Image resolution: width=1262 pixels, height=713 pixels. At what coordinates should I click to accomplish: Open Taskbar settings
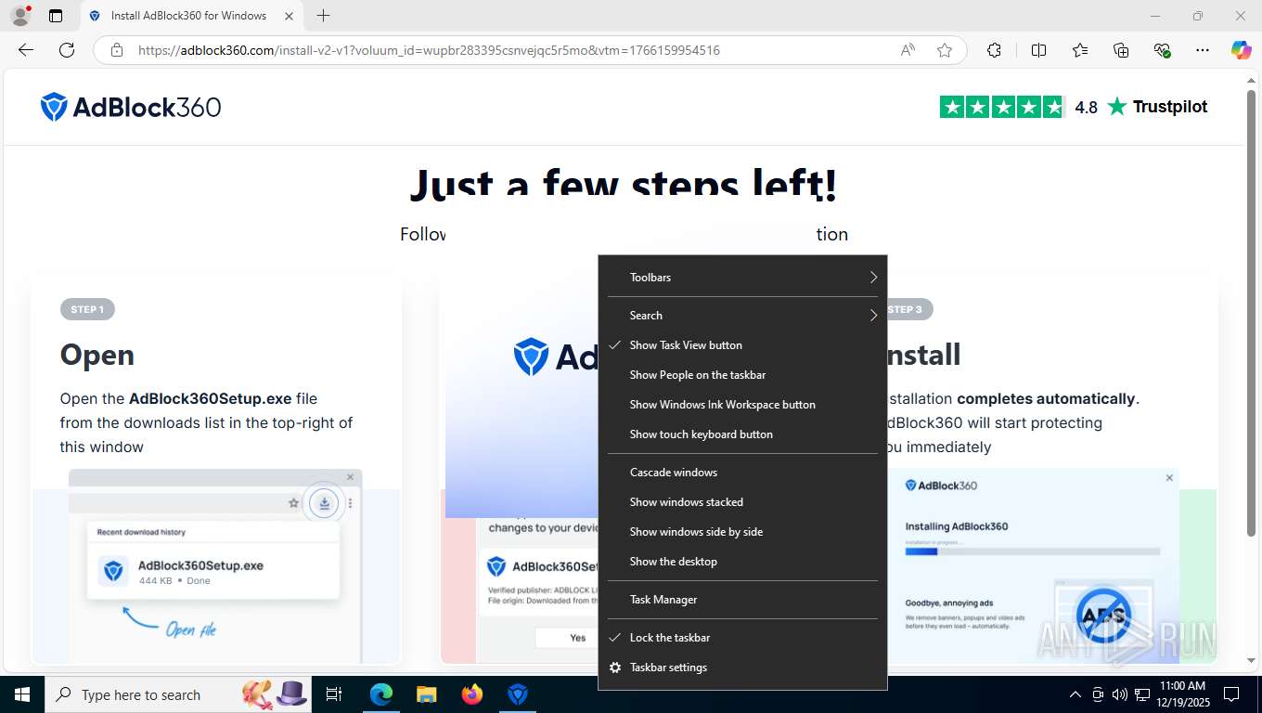click(x=742, y=668)
